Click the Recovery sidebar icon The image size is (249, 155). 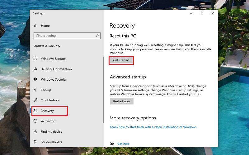(x=35, y=111)
